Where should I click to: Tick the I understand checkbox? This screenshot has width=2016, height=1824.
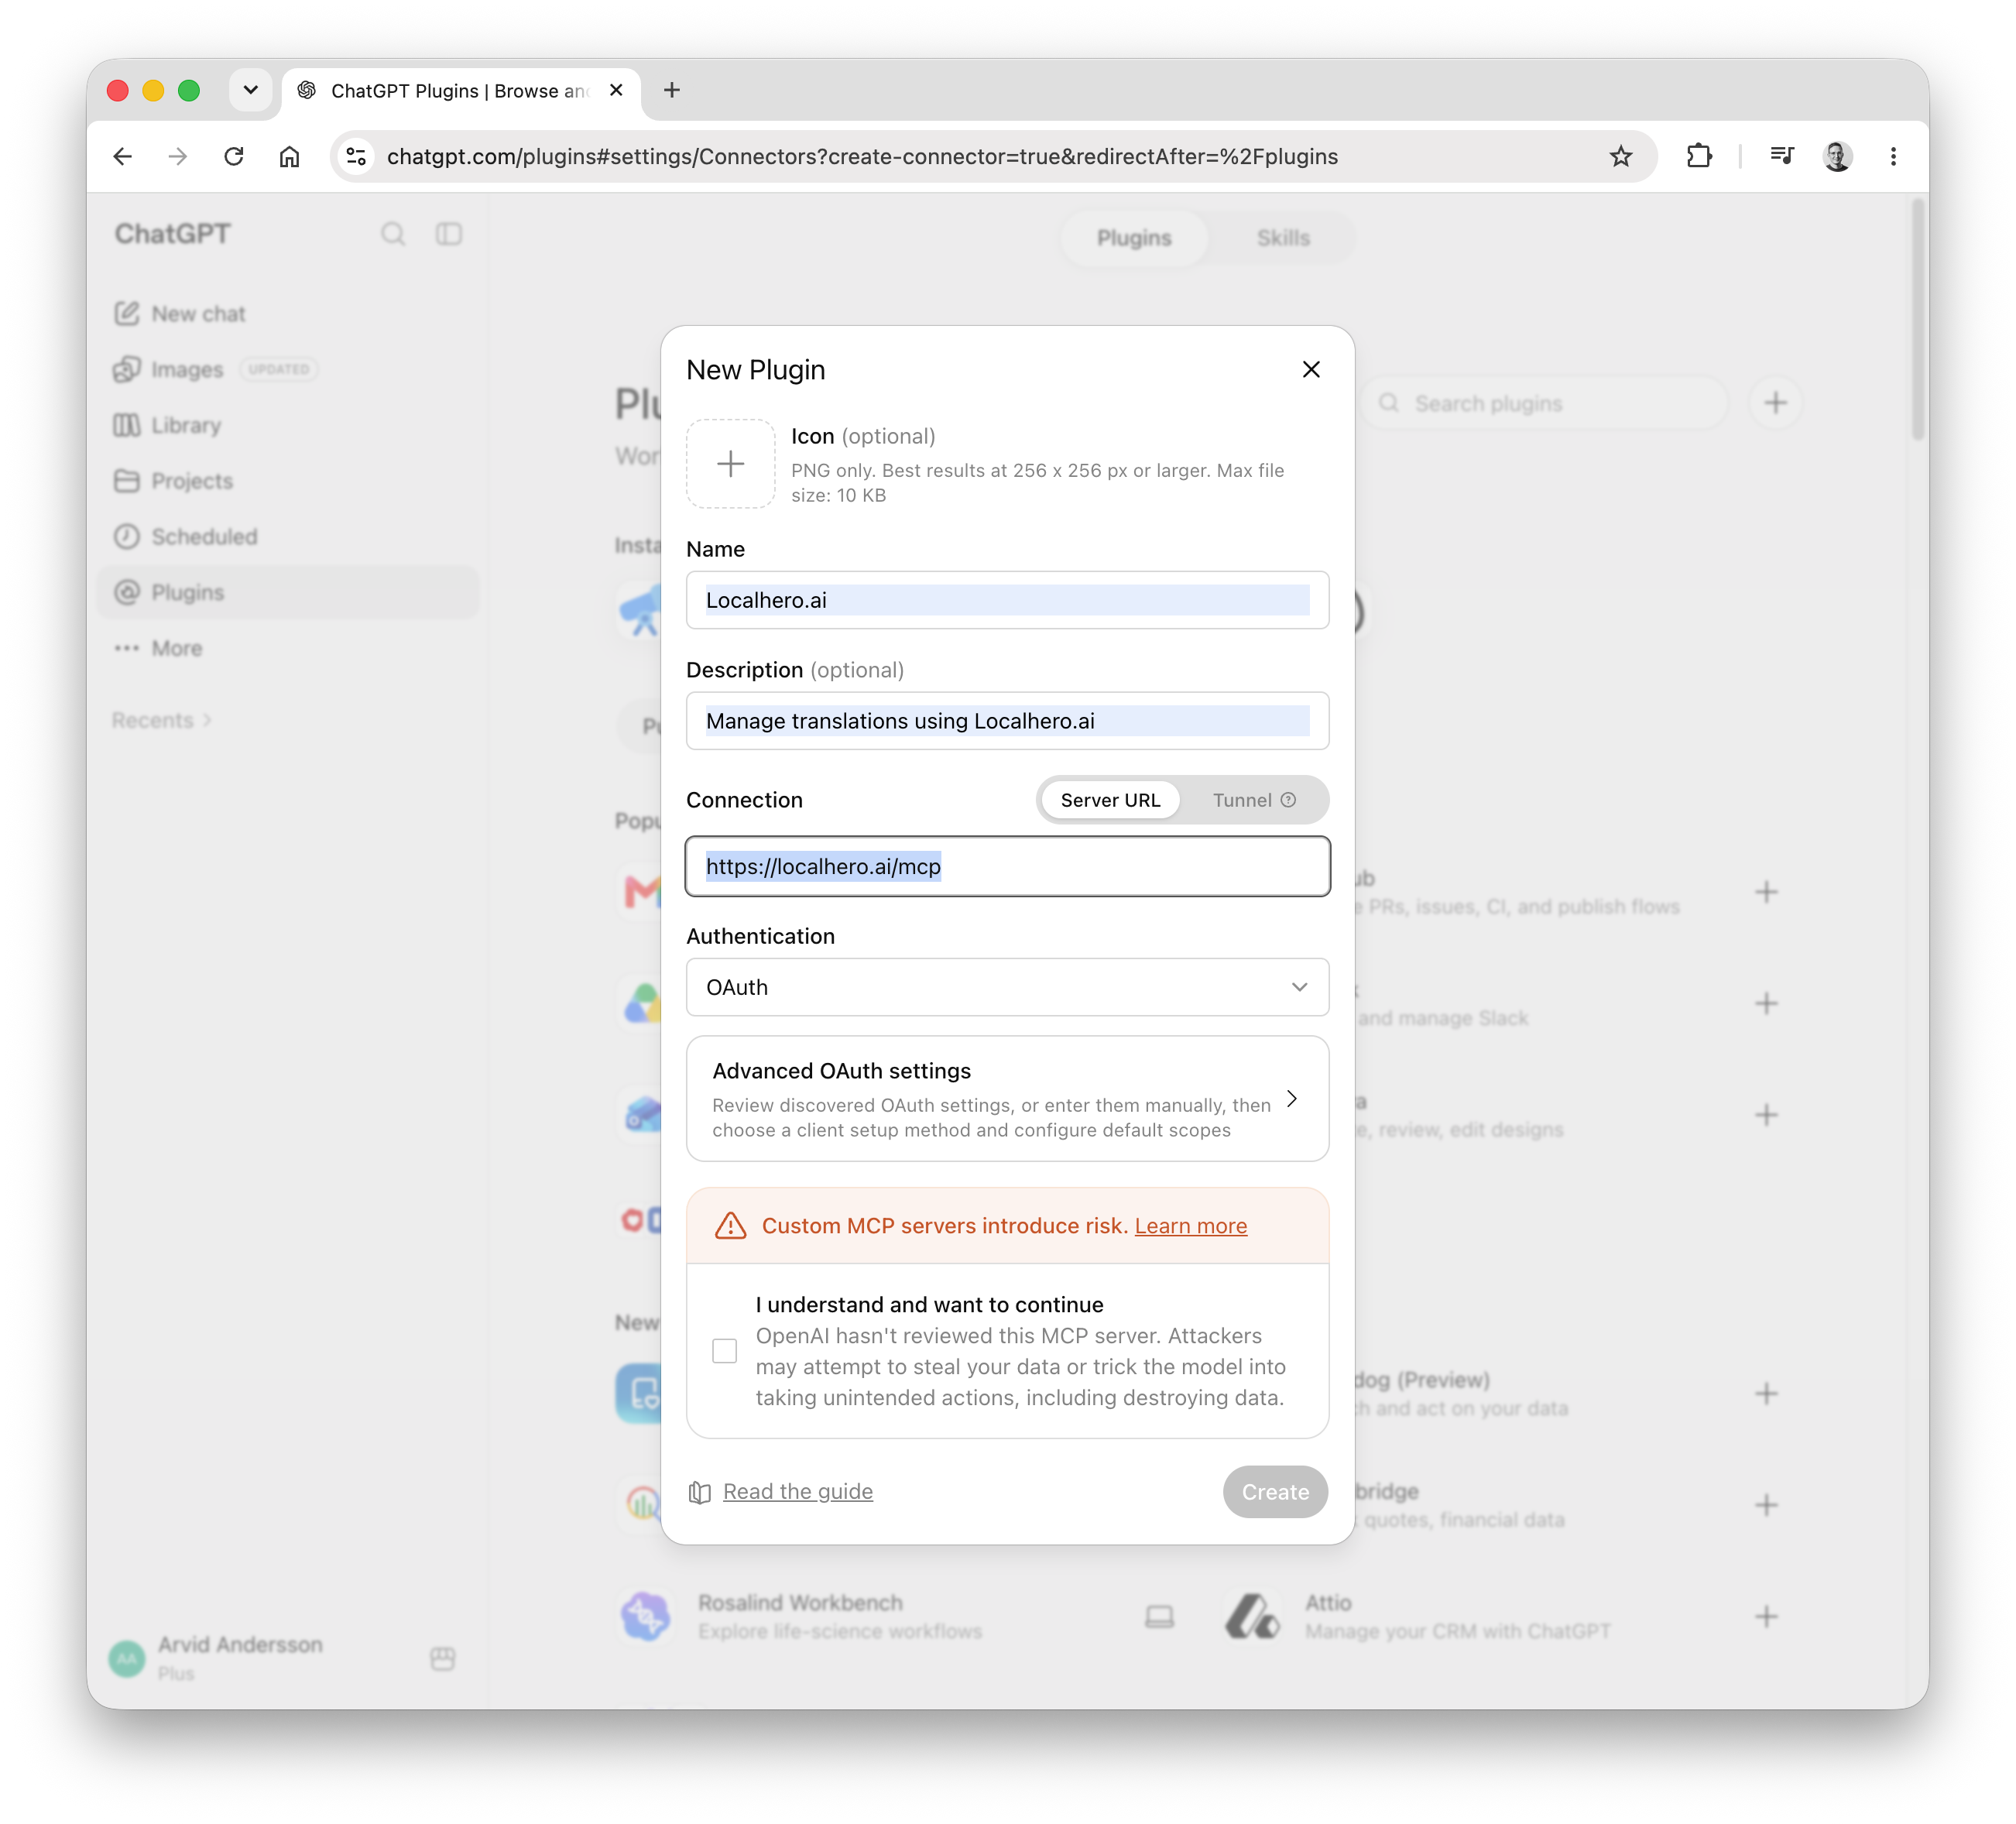pos(724,1351)
